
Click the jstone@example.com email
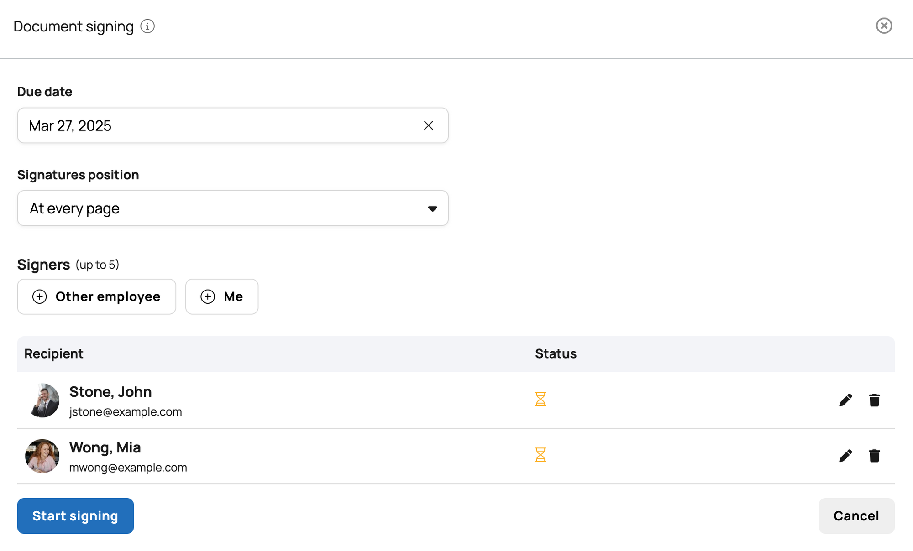coord(126,412)
